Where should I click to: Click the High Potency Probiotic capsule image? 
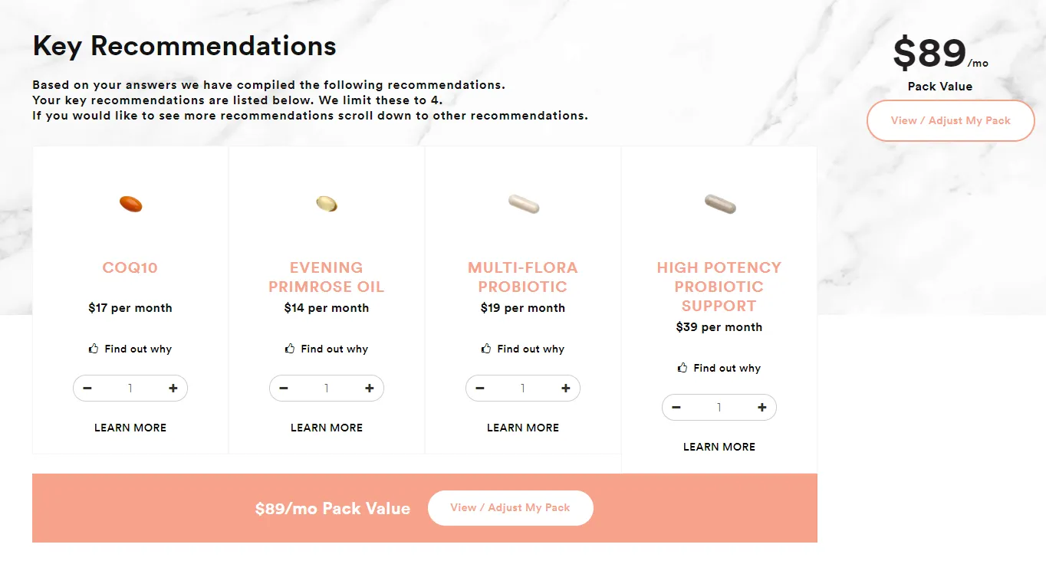720,204
